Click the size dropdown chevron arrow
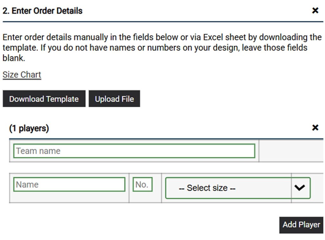Viewport: 325px width, 240px height. click(x=300, y=188)
